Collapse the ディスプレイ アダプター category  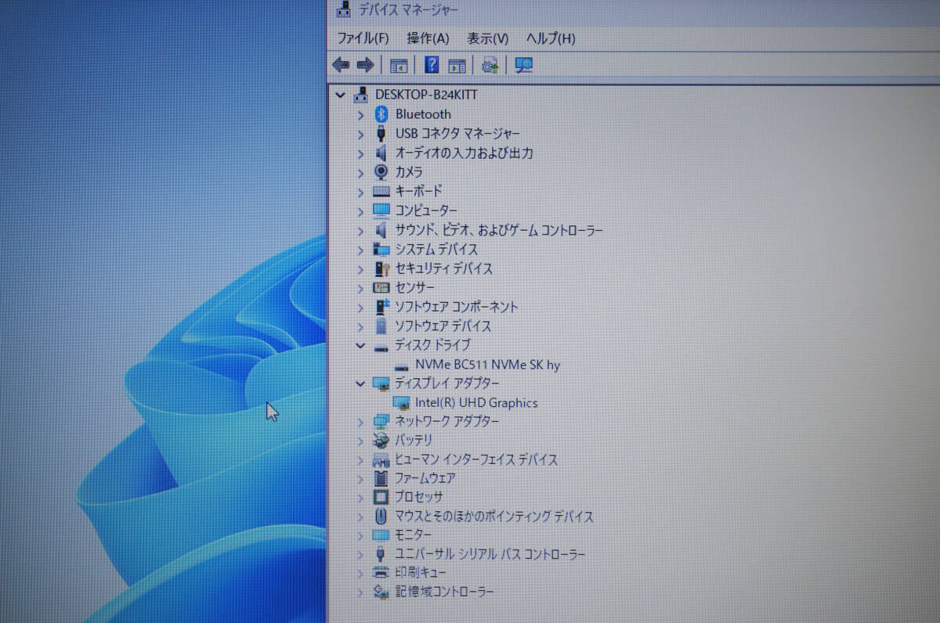click(360, 384)
